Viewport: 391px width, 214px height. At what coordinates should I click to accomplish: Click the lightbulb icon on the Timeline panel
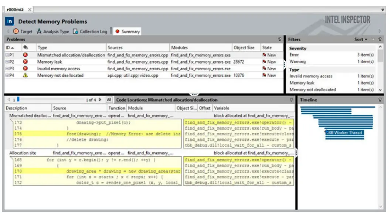380,99
